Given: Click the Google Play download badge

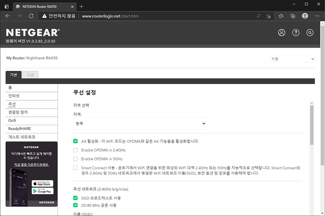Looking at the screenshot, I should (x=42, y=191).
